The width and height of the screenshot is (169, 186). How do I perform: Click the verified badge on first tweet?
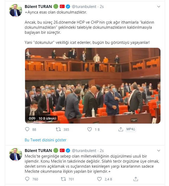coord(68,7)
